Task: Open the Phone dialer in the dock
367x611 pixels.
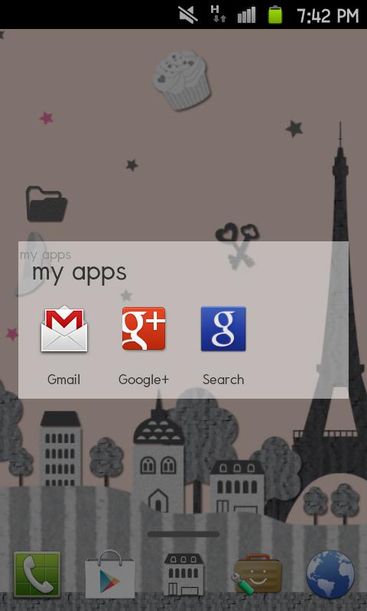Action: 37,574
